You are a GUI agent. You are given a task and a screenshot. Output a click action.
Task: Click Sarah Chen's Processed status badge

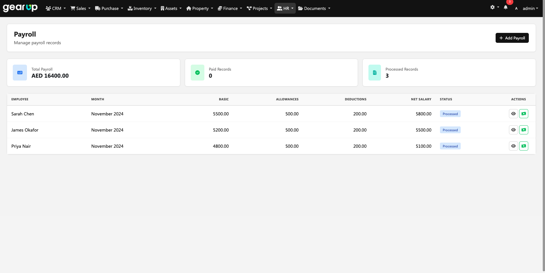click(x=450, y=114)
